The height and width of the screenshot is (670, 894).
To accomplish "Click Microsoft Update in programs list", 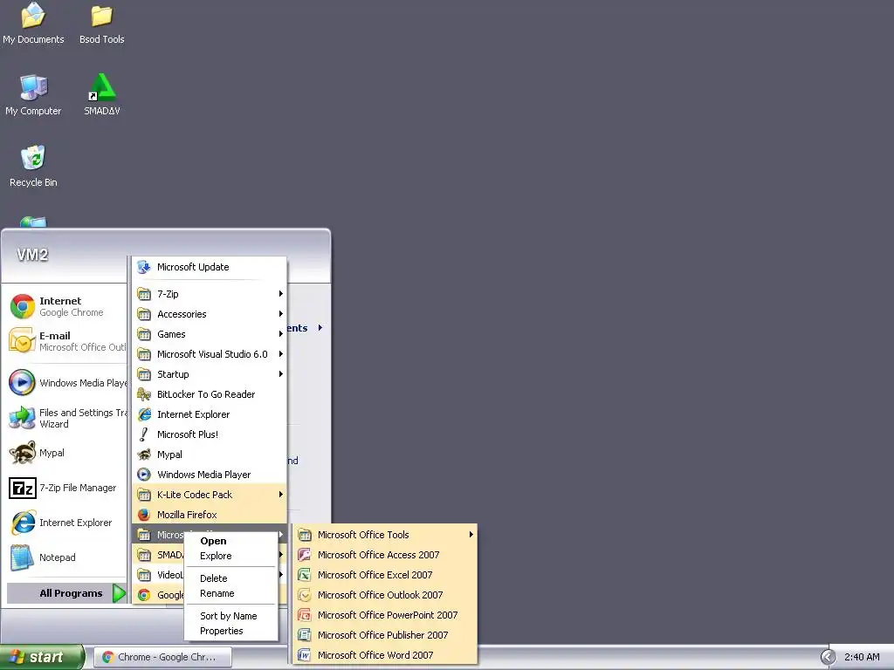I will click(x=210, y=267).
